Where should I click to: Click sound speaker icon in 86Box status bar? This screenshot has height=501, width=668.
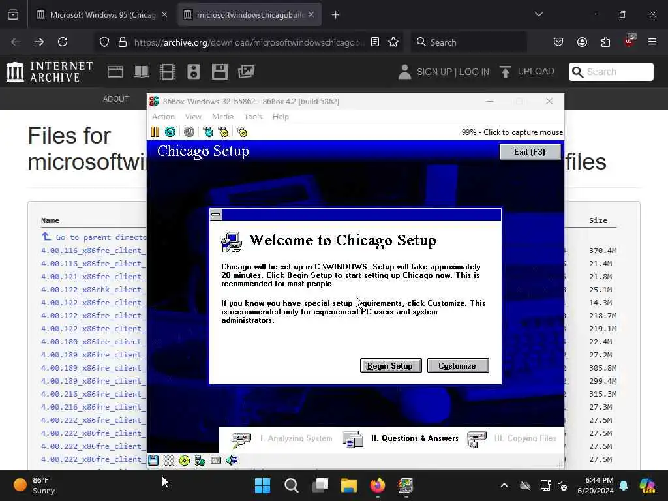click(232, 461)
